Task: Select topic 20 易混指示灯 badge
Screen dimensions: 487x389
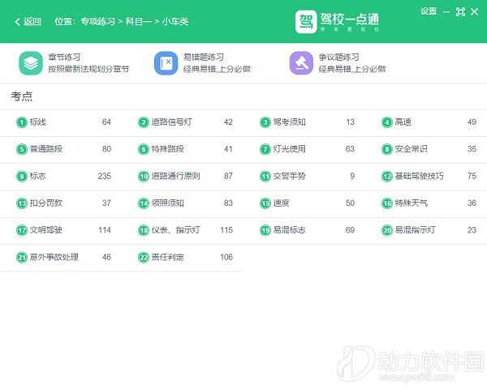Action: (x=387, y=230)
